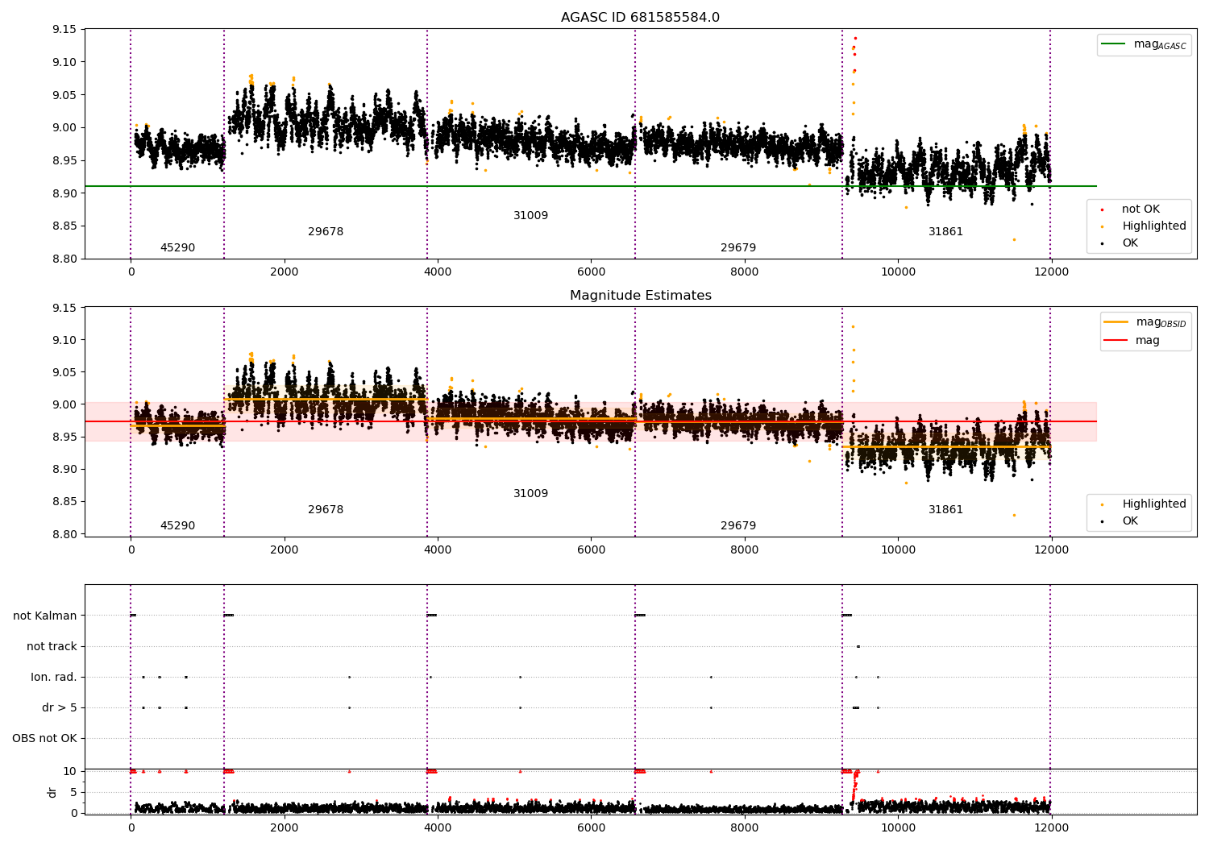The width and height of the screenshot is (1209, 846).
Task: Click the horizontal red mag line in middle plot
Action: click(590, 421)
